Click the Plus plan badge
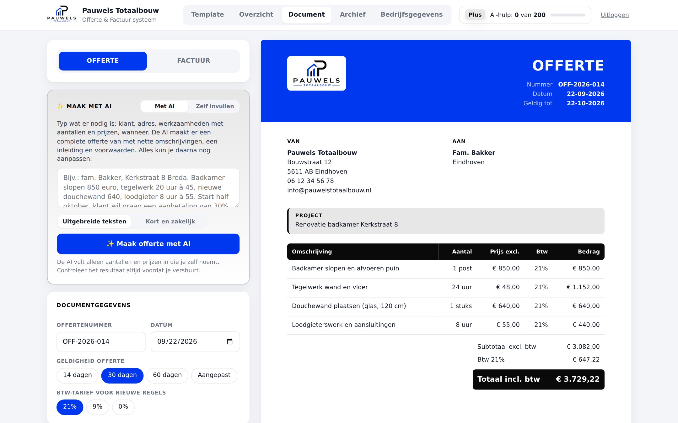678x423 pixels. pos(475,15)
